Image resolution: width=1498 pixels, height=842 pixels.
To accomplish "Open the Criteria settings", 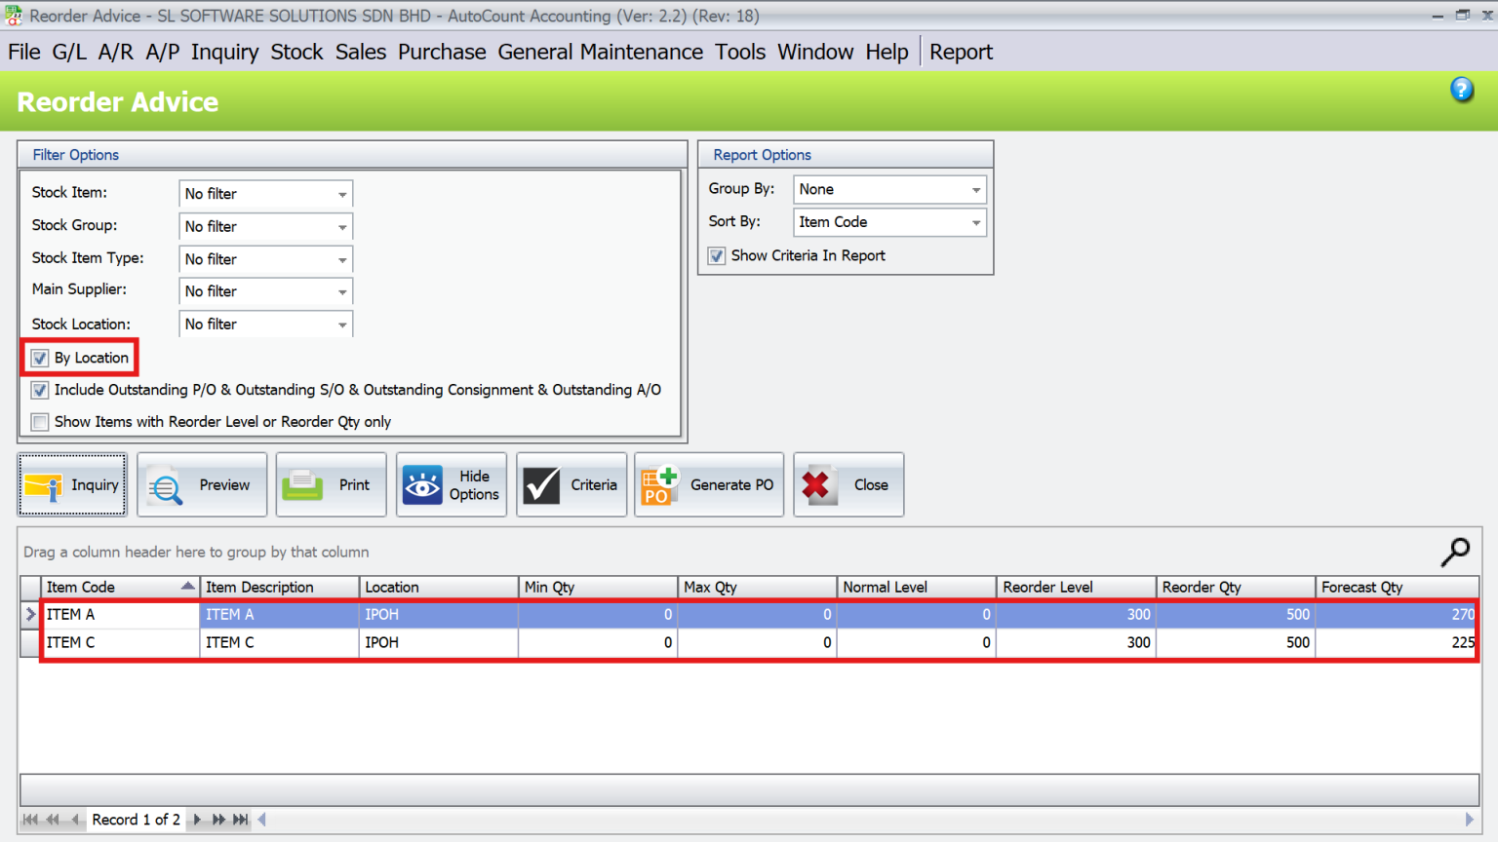I will (572, 484).
